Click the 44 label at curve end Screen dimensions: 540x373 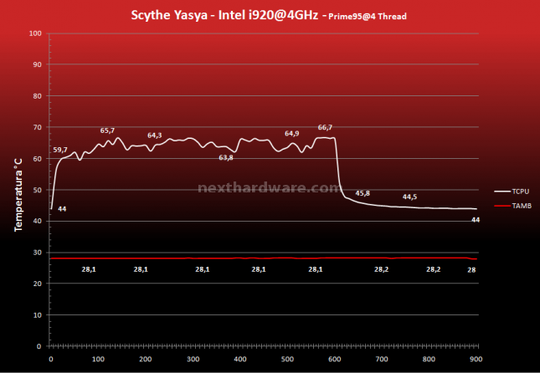click(476, 220)
